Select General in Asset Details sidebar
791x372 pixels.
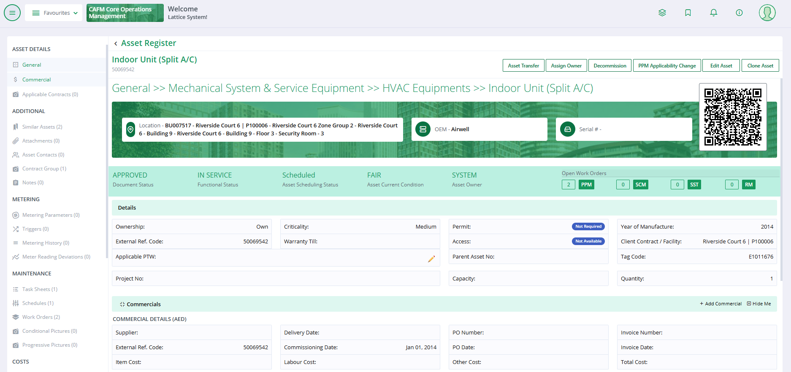click(32, 65)
